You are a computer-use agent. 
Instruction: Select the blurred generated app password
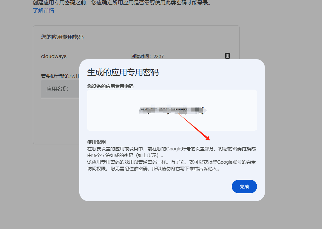[x=173, y=111]
